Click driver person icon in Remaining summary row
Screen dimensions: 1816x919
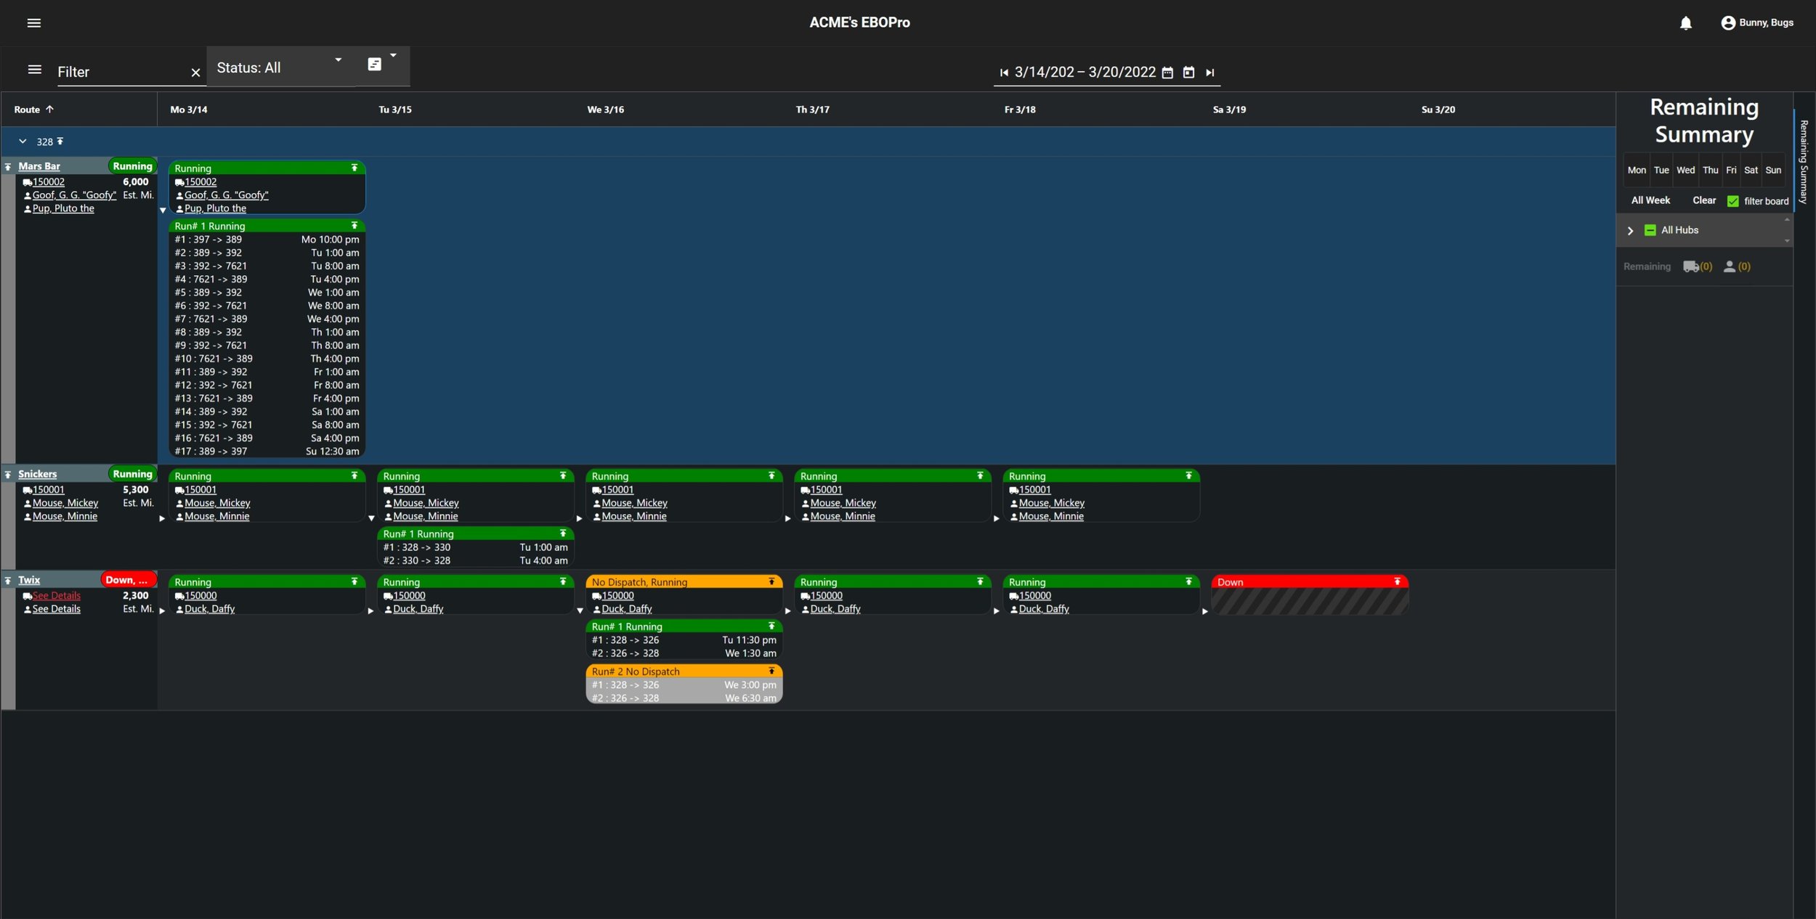(1730, 266)
